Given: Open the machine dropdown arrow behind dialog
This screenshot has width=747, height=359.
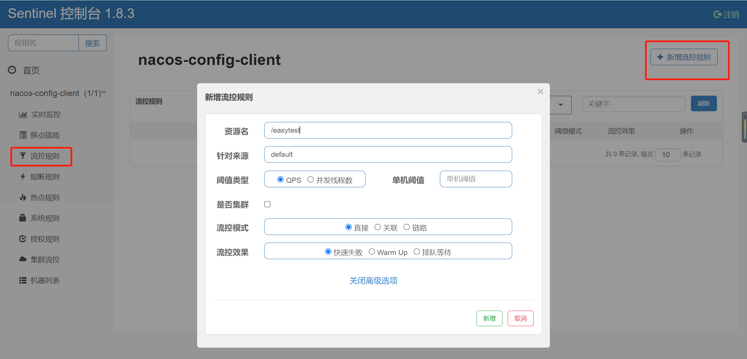Looking at the screenshot, I should (561, 105).
